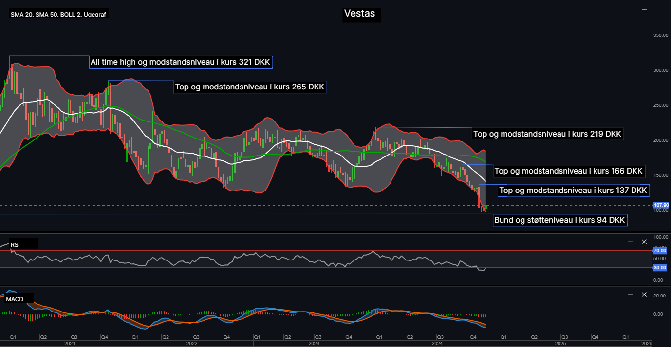671x347 pixels.
Task: Select the 166 DKK resistance annotation
Action: 569,171
